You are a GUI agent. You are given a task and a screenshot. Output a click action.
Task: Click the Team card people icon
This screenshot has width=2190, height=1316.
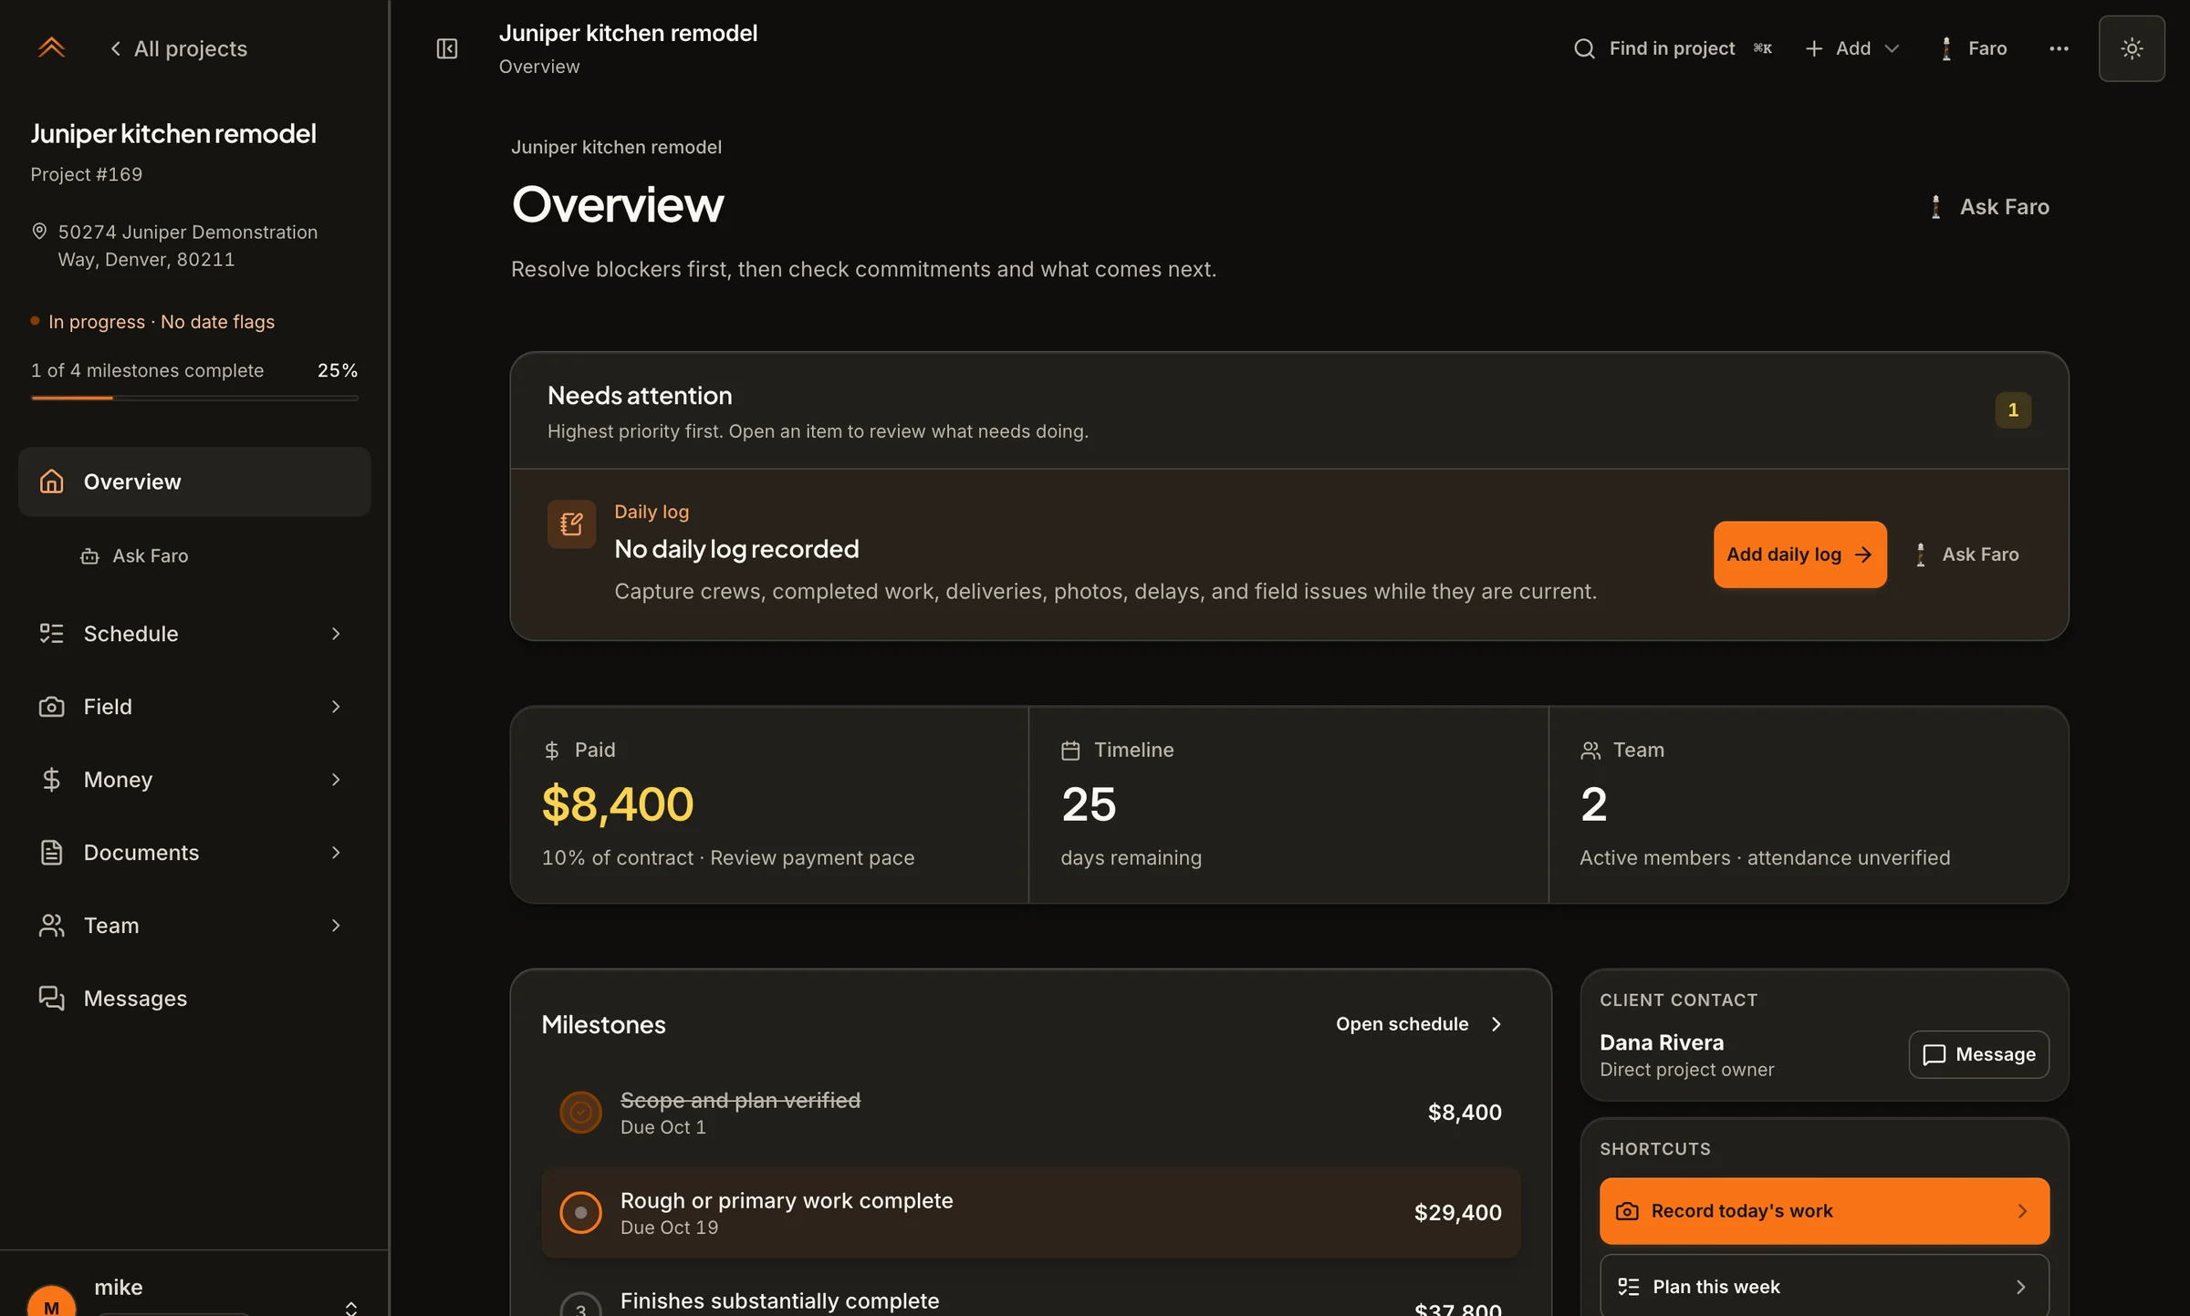(1590, 751)
